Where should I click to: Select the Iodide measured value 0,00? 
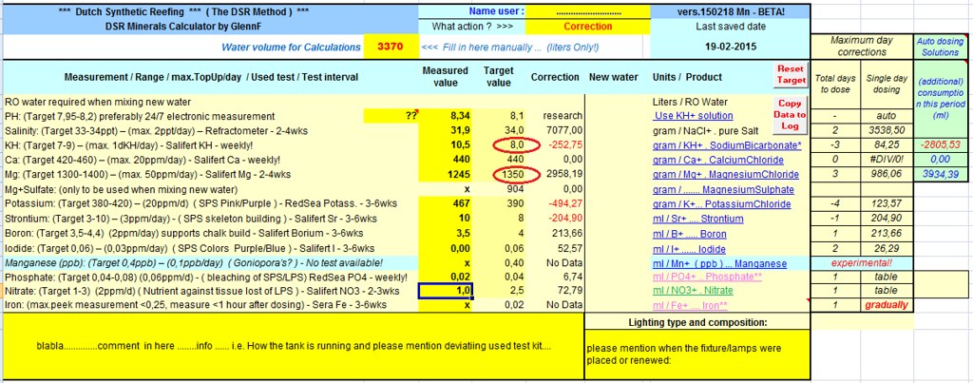(x=447, y=249)
